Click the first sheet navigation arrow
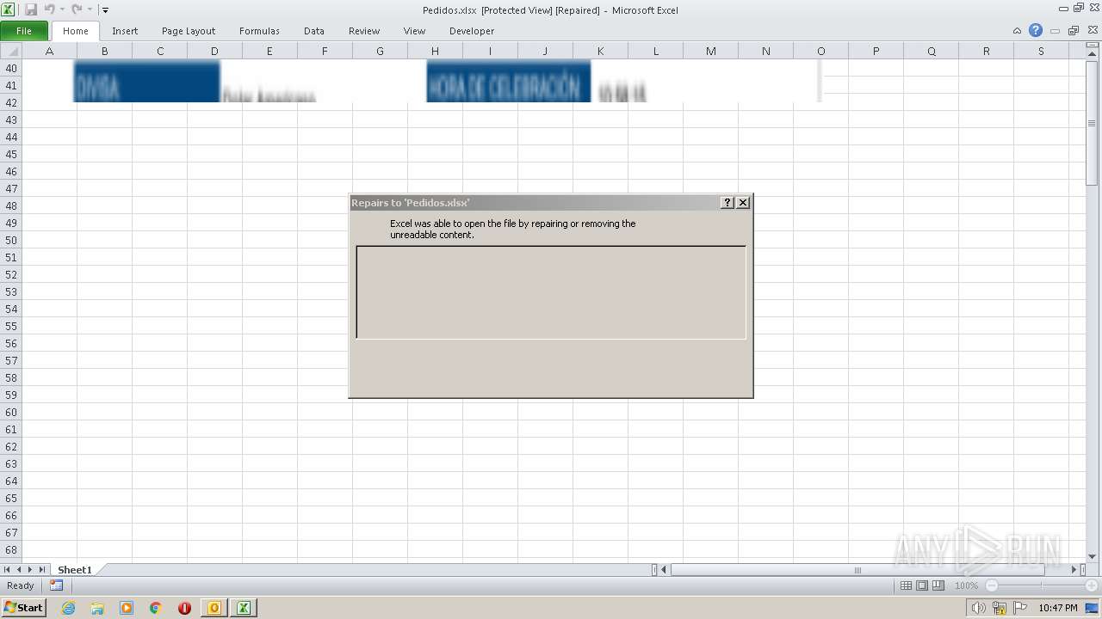 (7, 569)
